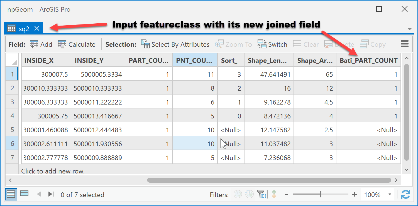Screen dimensions: 418x206
Task: Switch the current selection
Action: pos(272,44)
